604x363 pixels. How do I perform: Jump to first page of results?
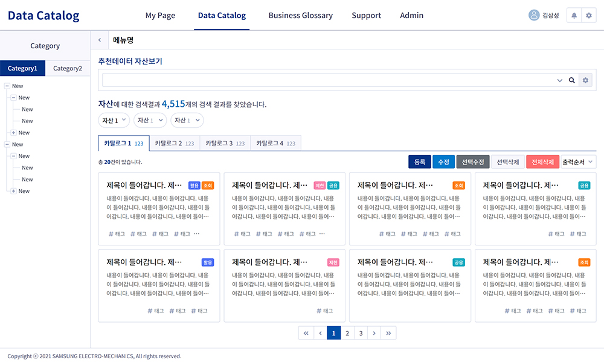pyautogui.click(x=306, y=333)
